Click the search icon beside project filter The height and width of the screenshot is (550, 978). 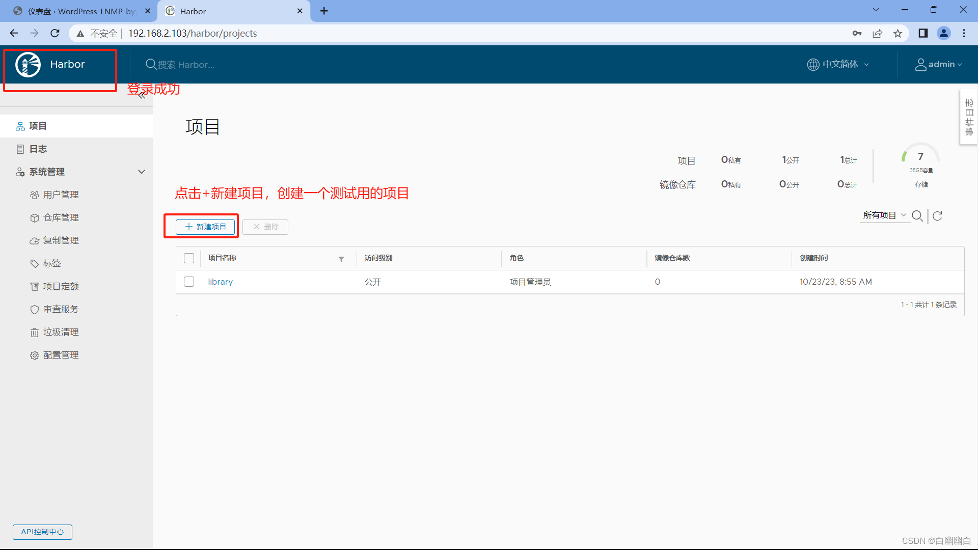tap(917, 216)
